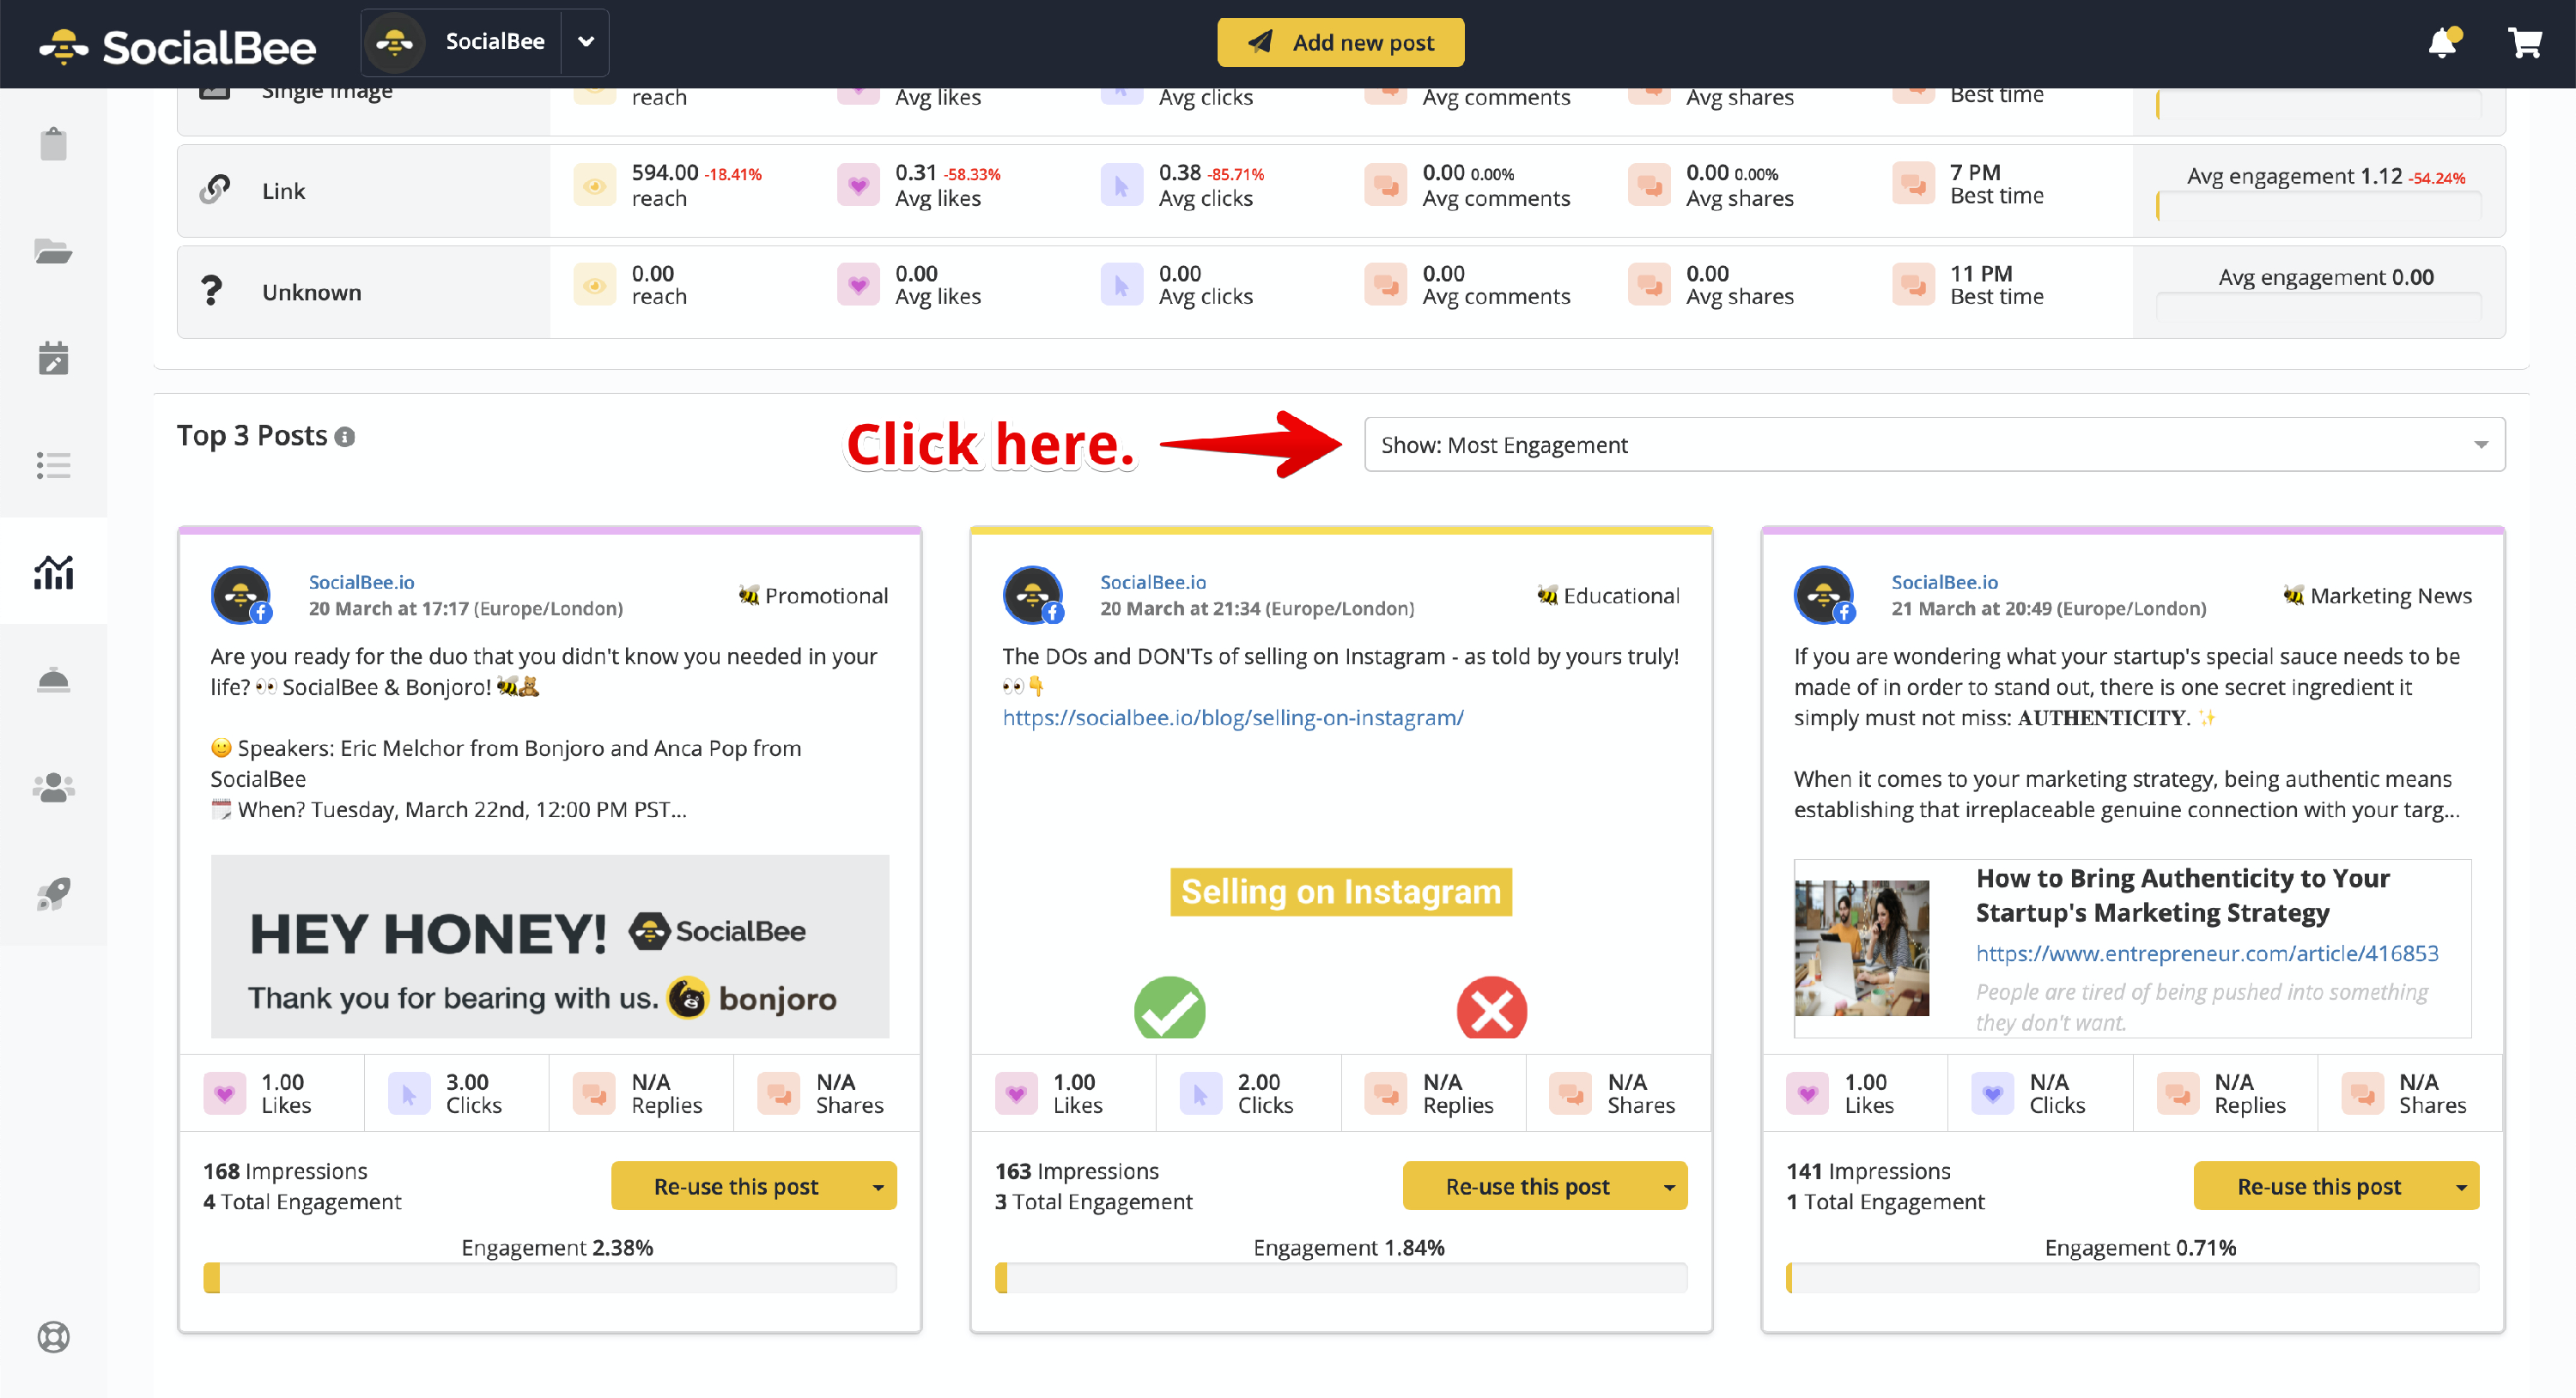Click the Promotional post profile avatar
Screen dimensions: 2576x1398
pos(241,595)
